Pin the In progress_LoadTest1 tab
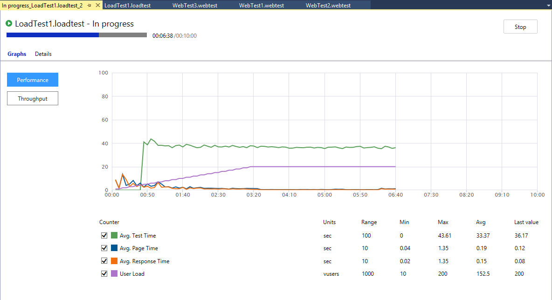 click(x=90, y=6)
